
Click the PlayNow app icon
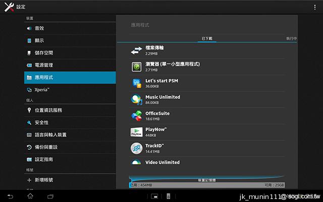pos(136,132)
